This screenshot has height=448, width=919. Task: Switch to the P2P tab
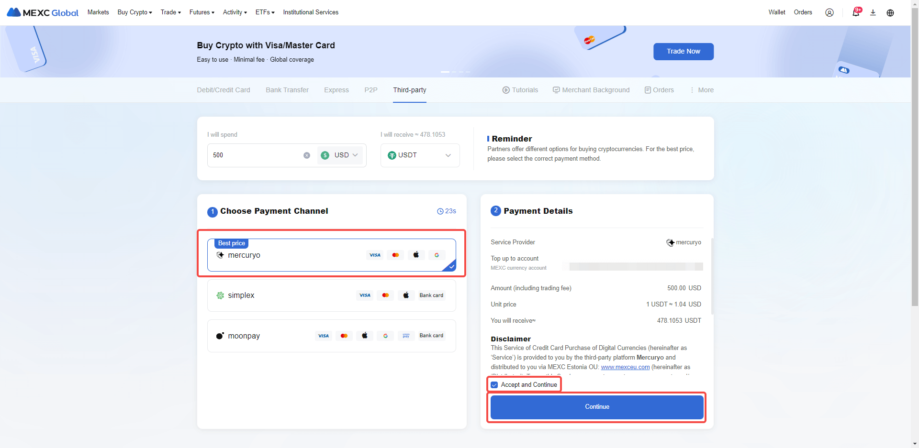[x=371, y=90]
